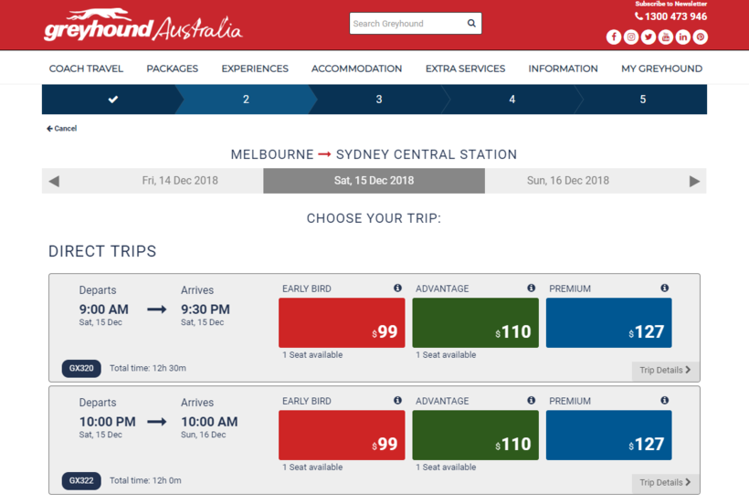Click the search magnifier icon

click(x=471, y=24)
